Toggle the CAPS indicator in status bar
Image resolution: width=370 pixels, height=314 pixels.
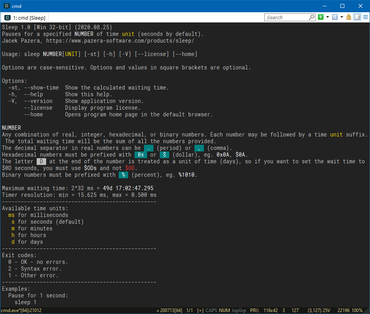(211, 310)
